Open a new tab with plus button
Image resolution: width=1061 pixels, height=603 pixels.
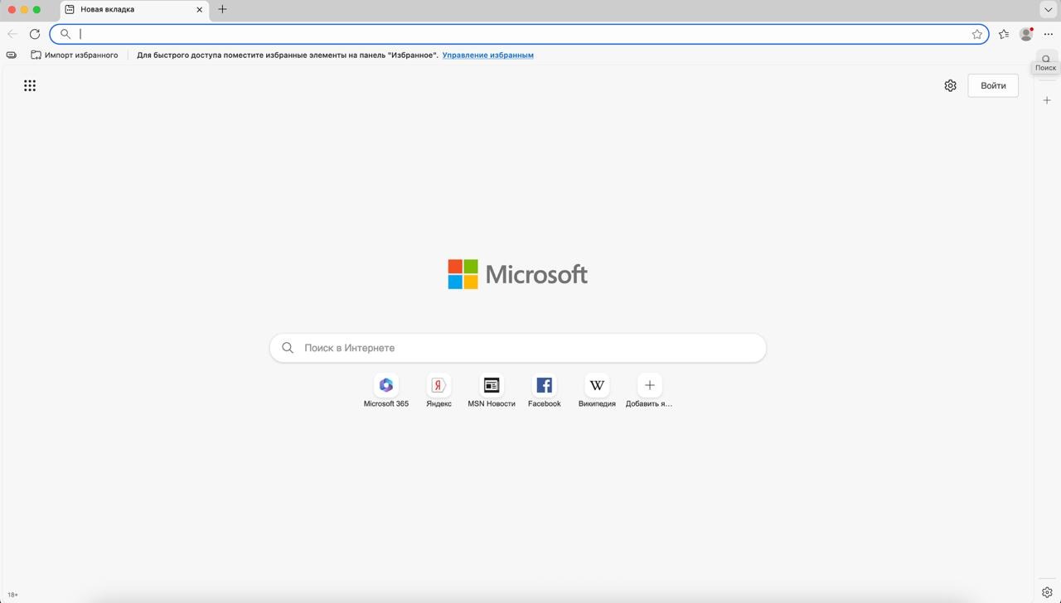point(222,9)
